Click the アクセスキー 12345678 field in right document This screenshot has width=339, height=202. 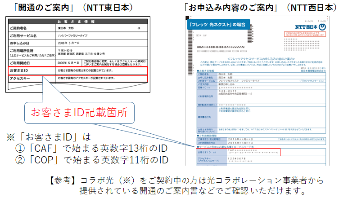tap(233, 160)
